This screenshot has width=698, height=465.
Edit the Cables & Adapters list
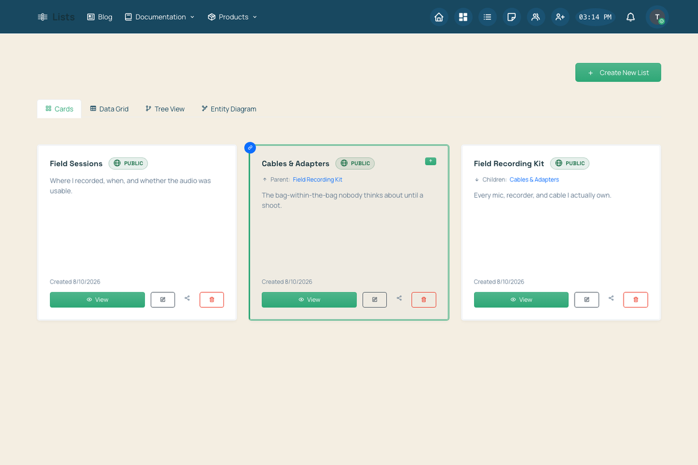tap(375, 299)
